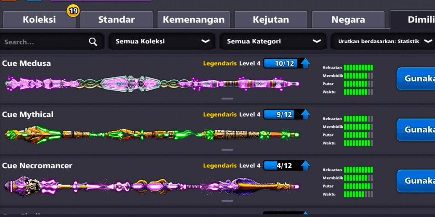Switch to the Negara tab
Image resolution: width=435 pixels, height=217 pixels.
pyautogui.click(x=348, y=20)
